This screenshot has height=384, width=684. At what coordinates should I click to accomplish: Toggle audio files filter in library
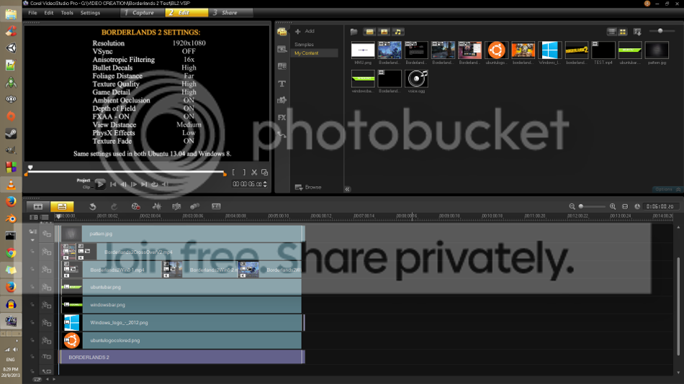[398, 32]
